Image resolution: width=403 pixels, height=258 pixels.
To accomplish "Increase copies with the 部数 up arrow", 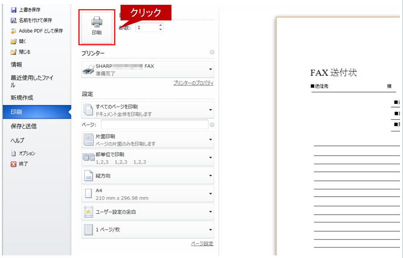I will pyautogui.click(x=161, y=25).
